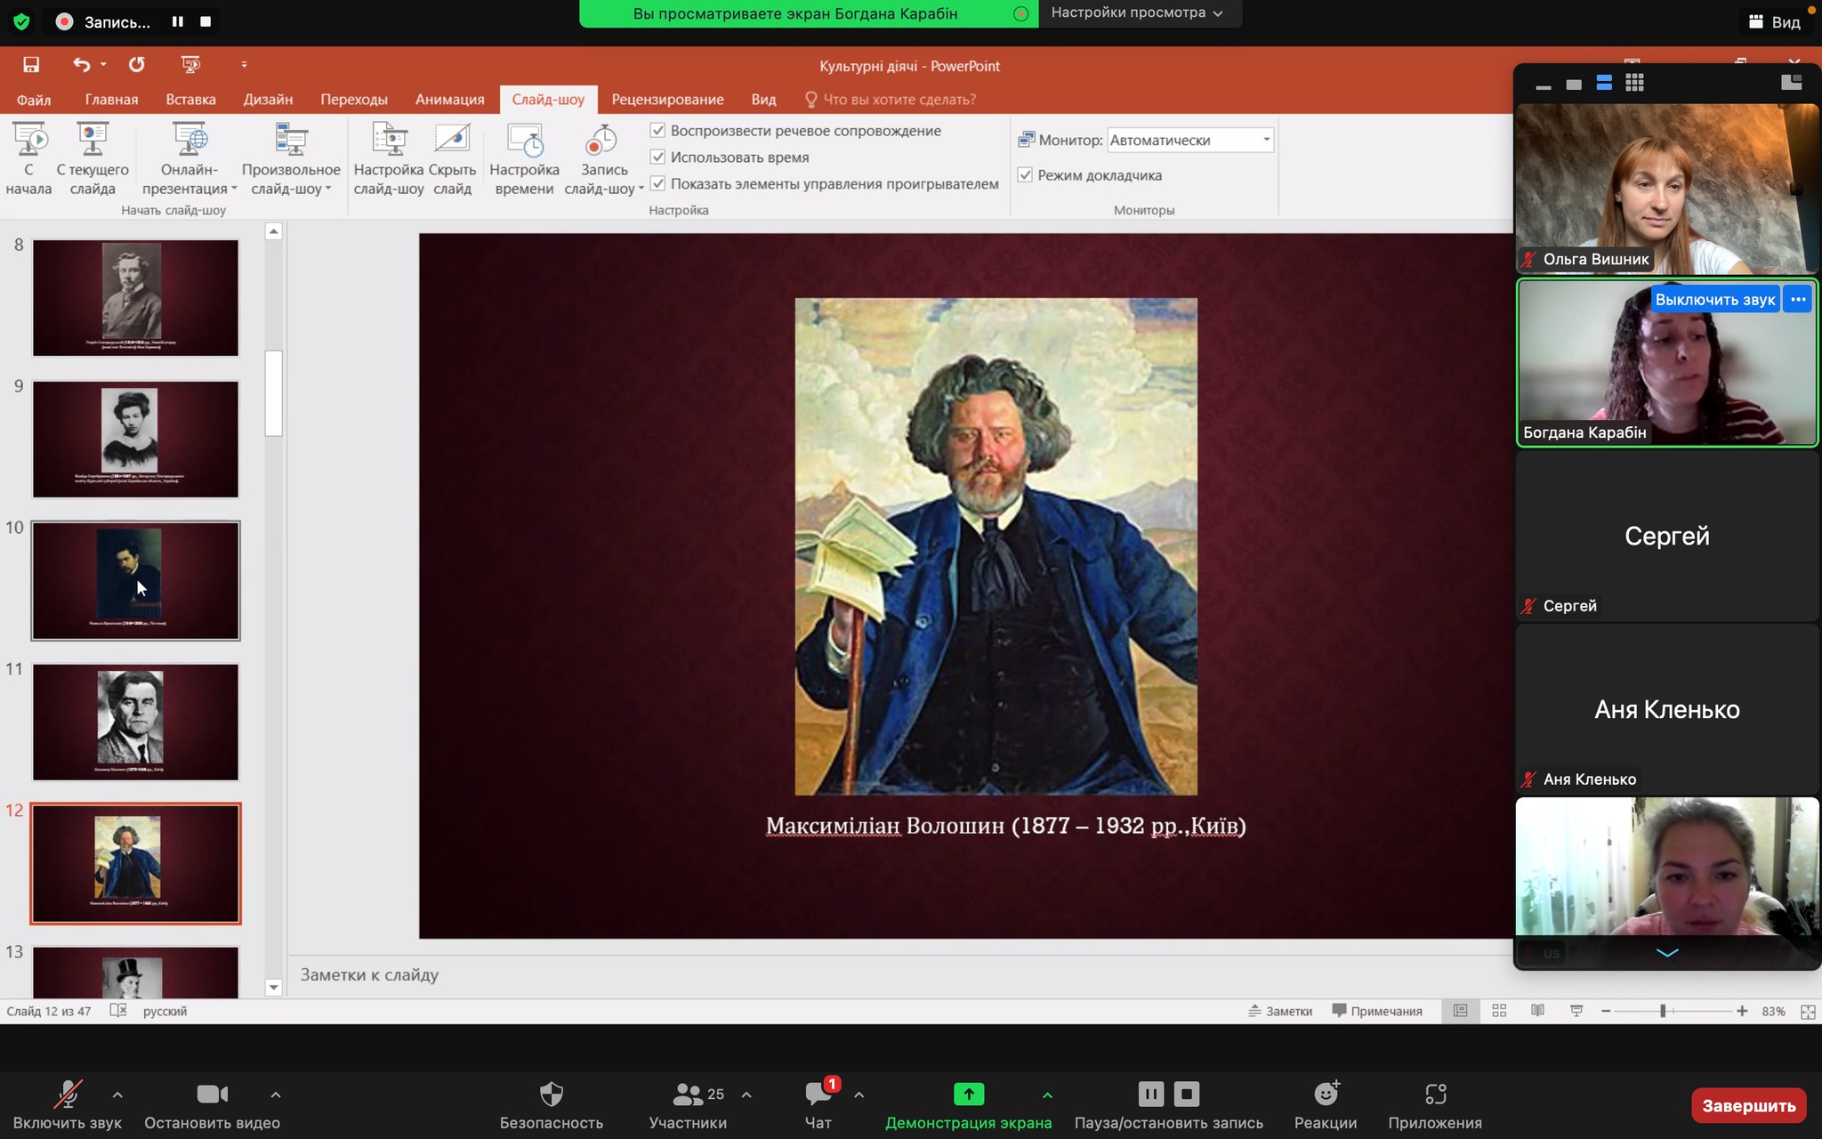Open the Рецензирование ribbon tab
The height and width of the screenshot is (1139, 1822).
667,100
